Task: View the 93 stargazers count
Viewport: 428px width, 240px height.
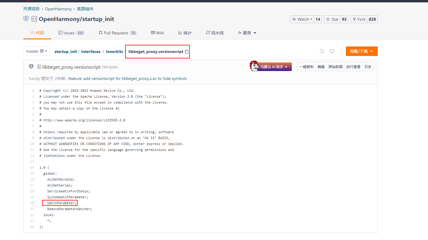Action: 344,19
